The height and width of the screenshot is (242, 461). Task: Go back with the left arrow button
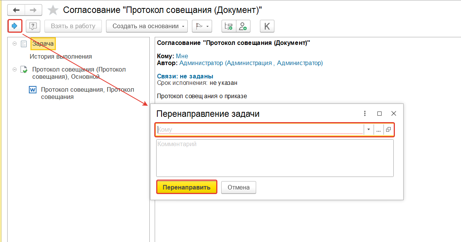16,10
